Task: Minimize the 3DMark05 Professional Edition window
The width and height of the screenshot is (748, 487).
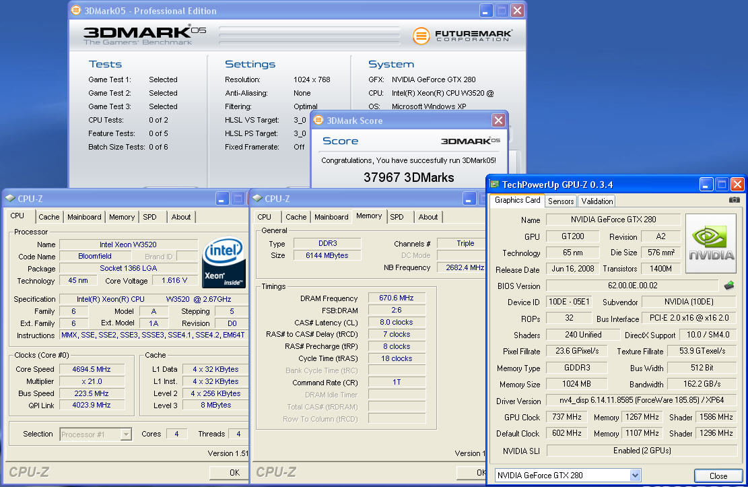Action: pyautogui.click(x=485, y=11)
